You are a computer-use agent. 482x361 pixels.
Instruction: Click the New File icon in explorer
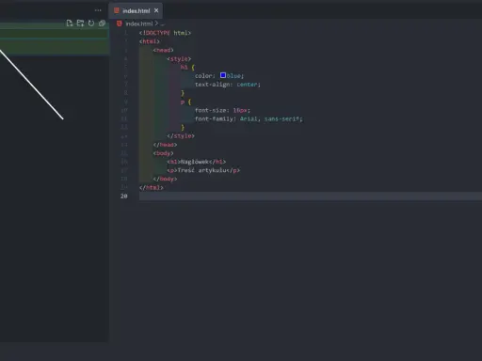(x=70, y=24)
